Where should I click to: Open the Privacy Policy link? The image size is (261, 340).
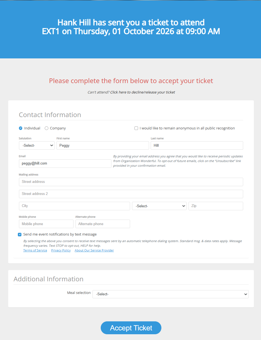[x=61, y=250]
